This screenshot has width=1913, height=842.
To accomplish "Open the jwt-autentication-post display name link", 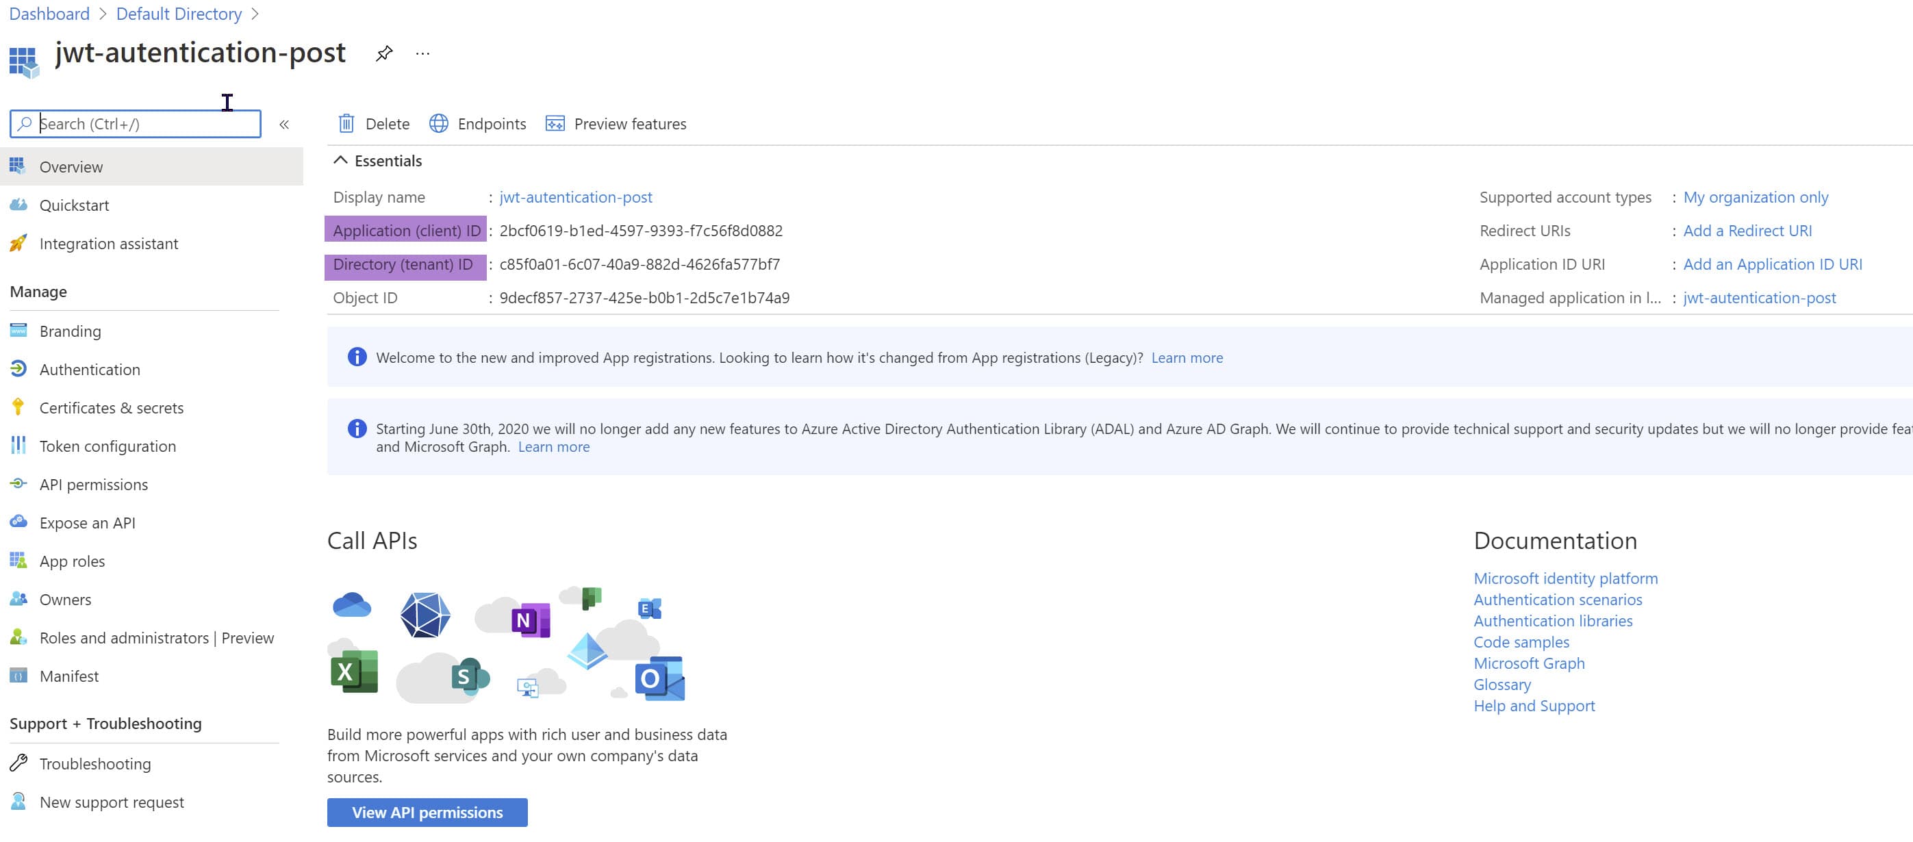I will coord(576,196).
